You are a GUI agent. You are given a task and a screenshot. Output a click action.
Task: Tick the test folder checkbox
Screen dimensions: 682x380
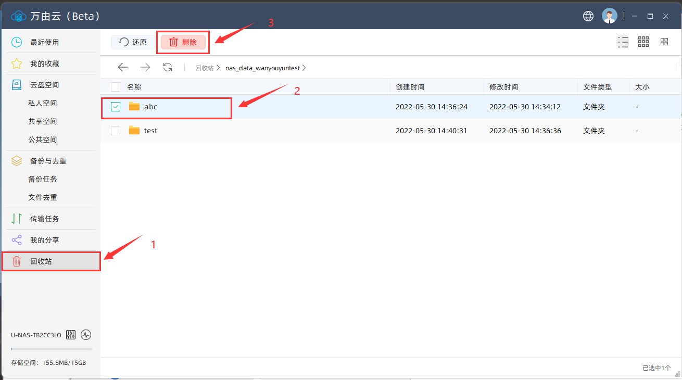point(116,131)
